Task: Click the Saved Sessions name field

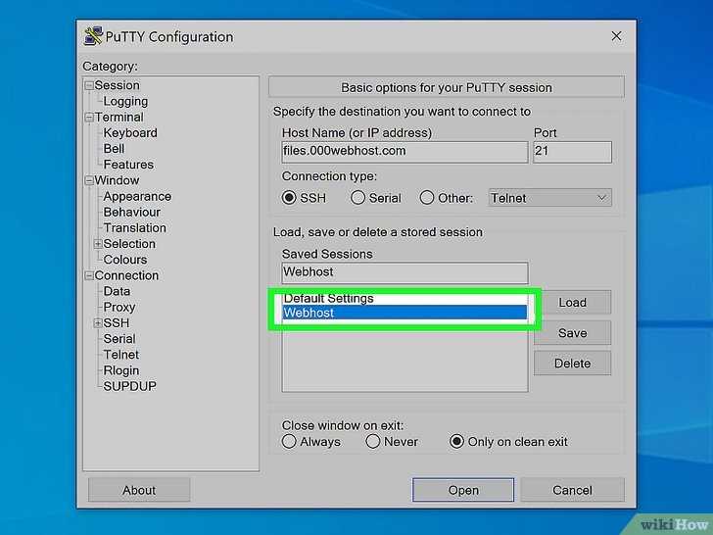Action: 404,272
